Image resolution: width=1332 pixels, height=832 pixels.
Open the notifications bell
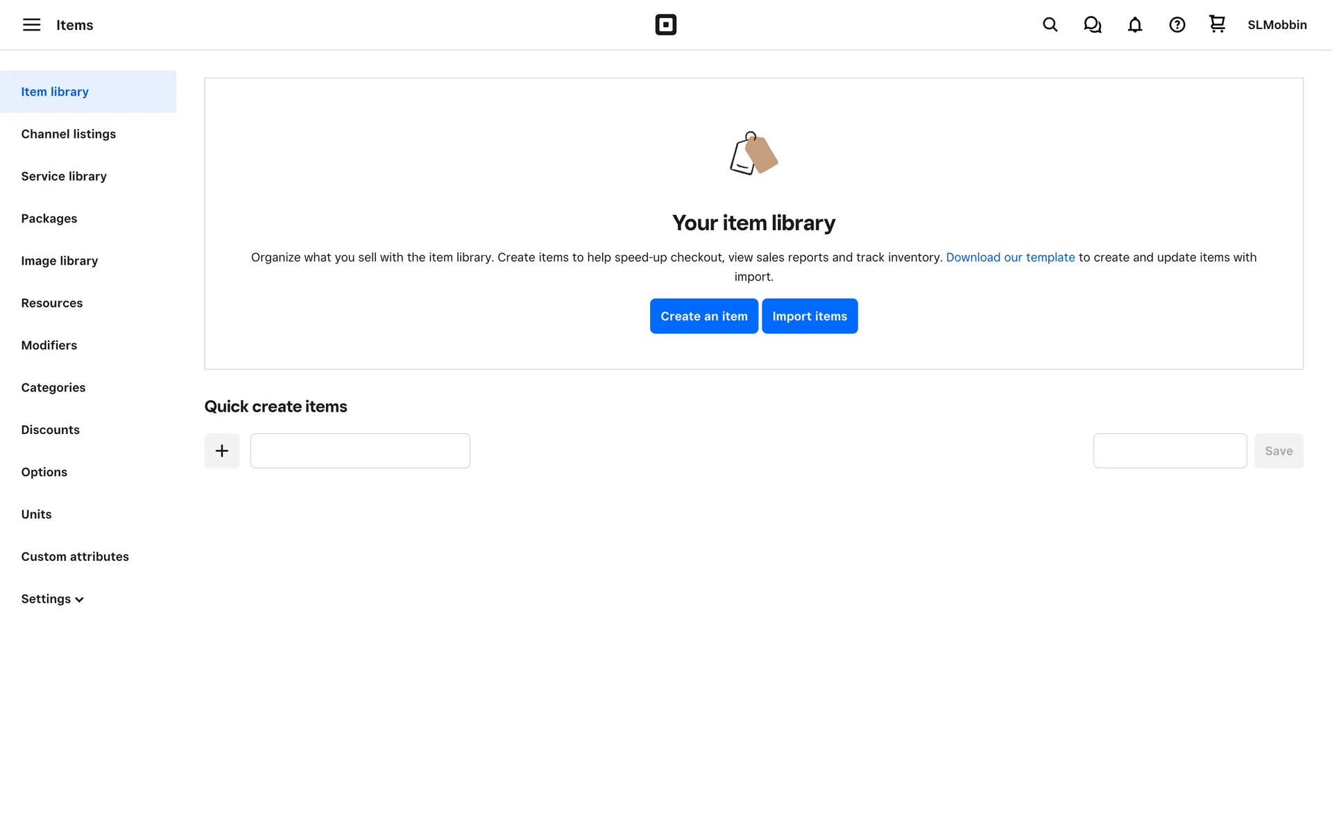tap(1134, 25)
